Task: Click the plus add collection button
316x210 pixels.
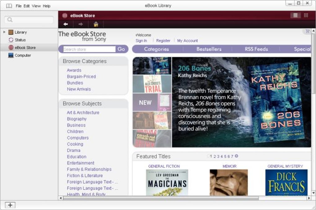Action: click(x=10, y=205)
